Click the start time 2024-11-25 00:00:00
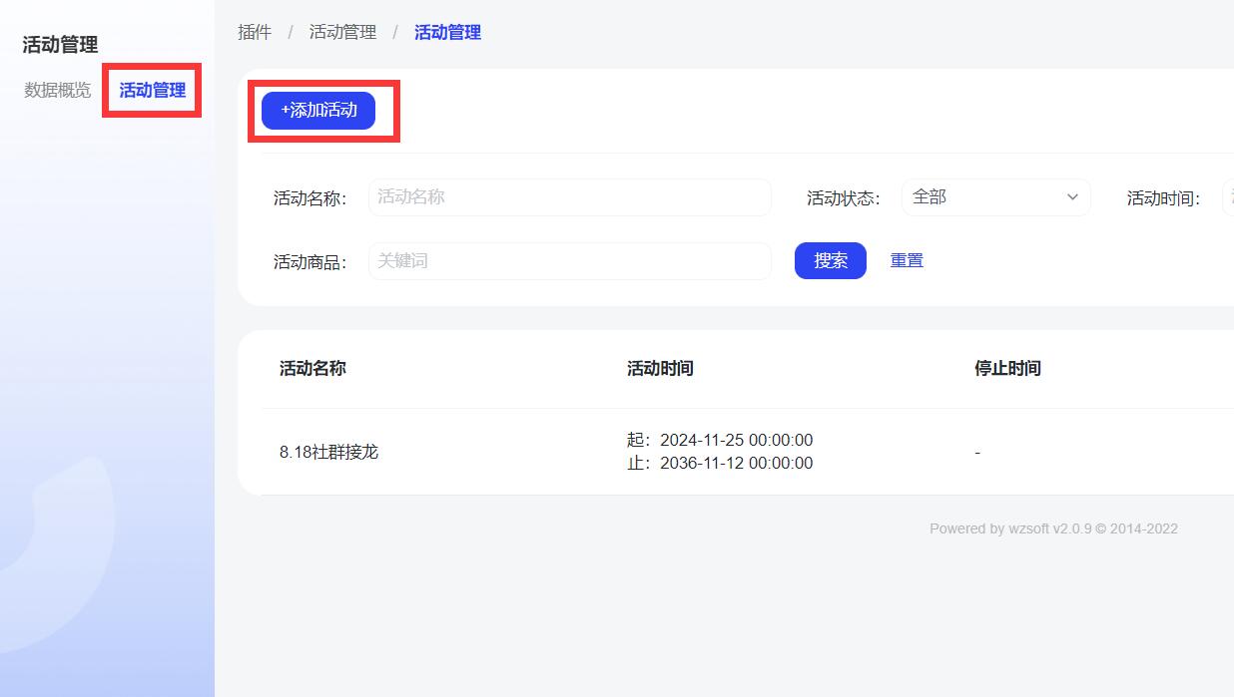 click(737, 441)
